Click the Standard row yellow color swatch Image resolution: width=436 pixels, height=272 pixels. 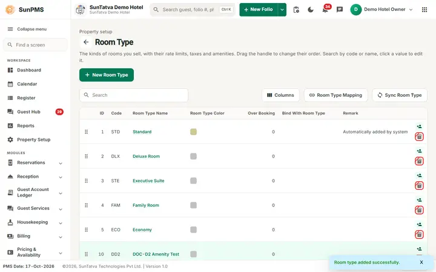194,132
